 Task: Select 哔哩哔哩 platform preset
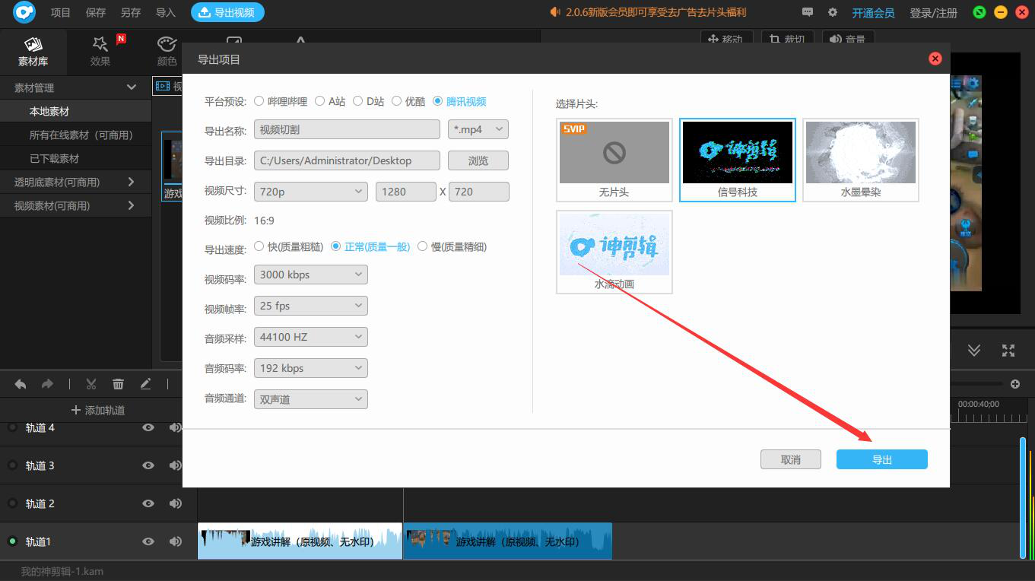coord(281,101)
